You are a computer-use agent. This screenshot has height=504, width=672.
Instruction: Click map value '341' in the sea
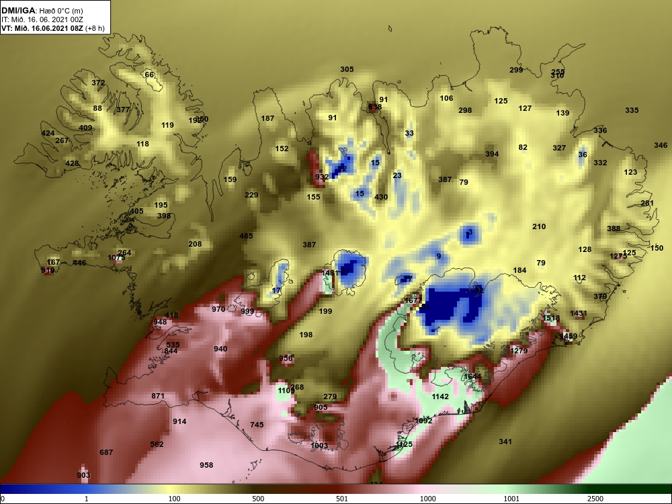point(505,442)
